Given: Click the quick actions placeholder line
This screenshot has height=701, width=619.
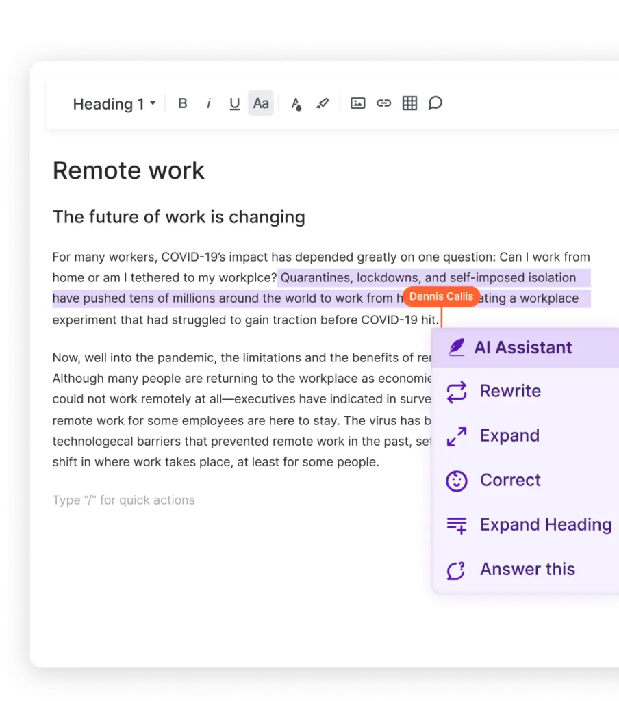Looking at the screenshot, I should (124, 500).
